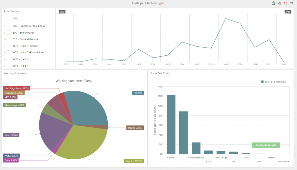Tick the W40 - Halle 4 checkbox
The image size is (297, 170).
(9, 66)
